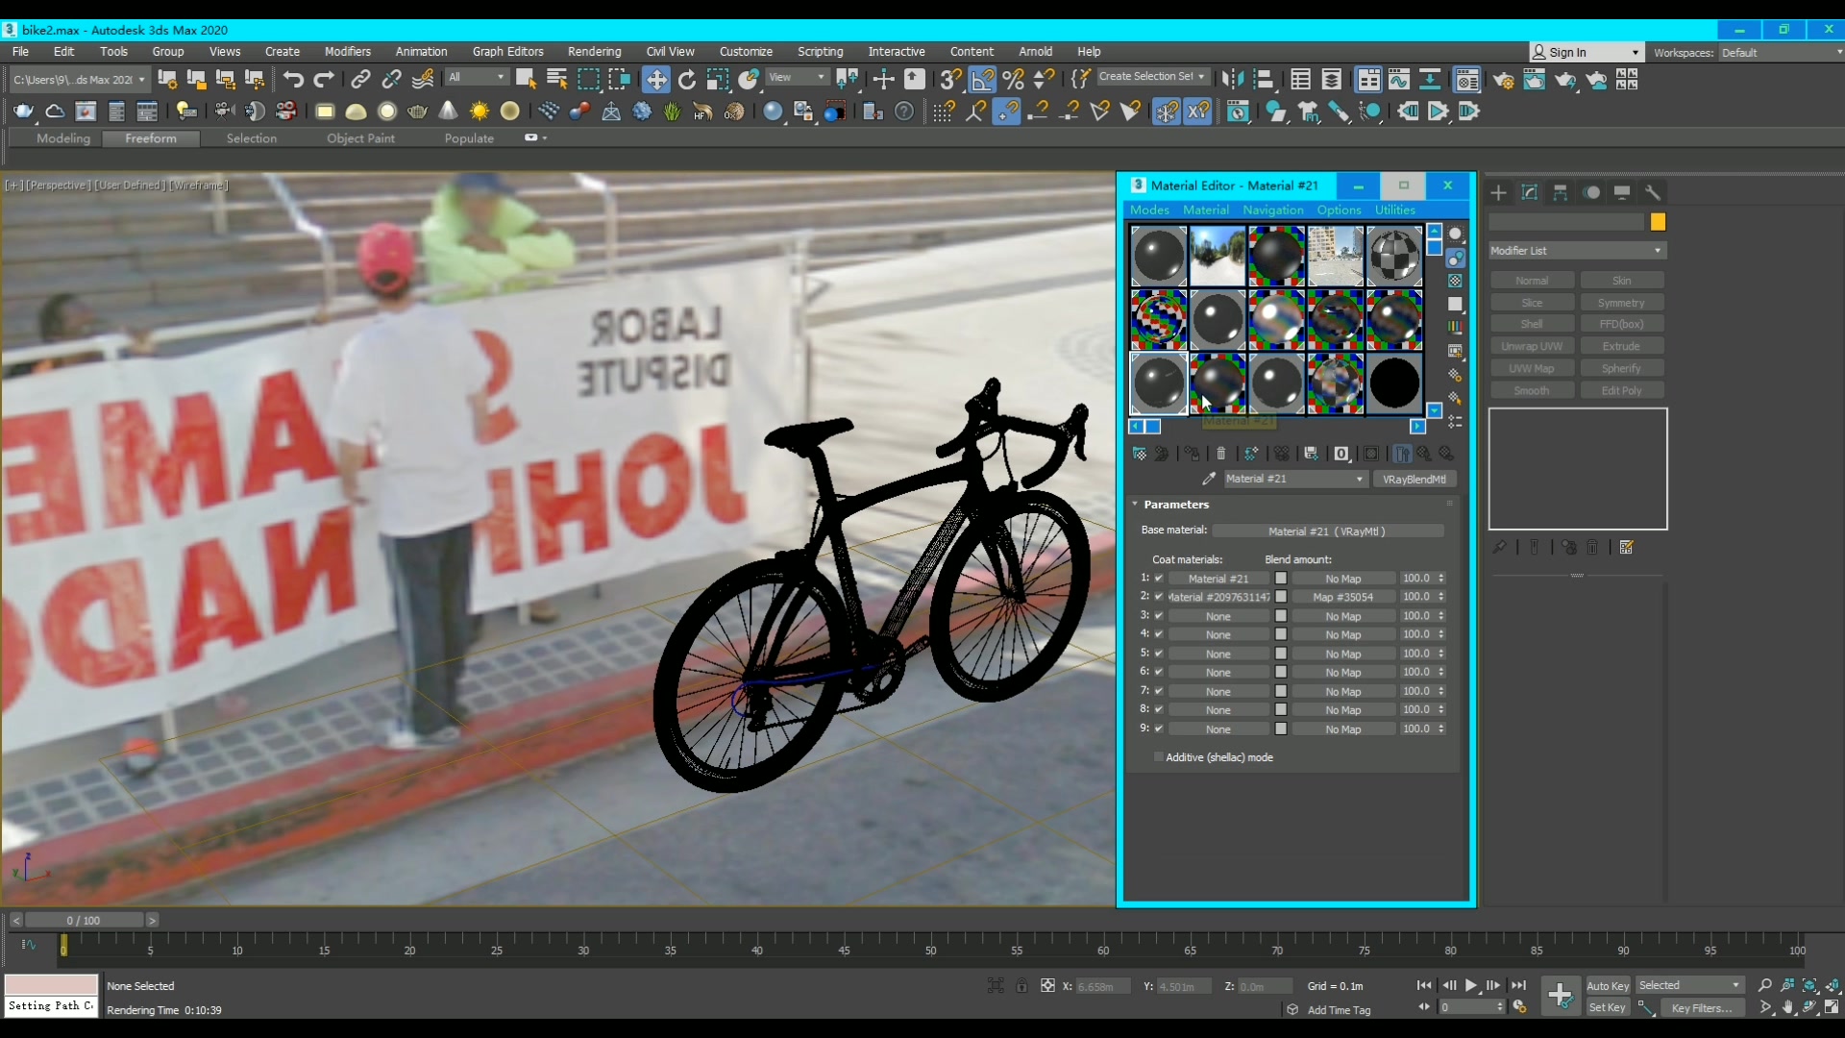
Task: Click the VRayBlendMtl material type button
Action: click(x=1414, y=479)
